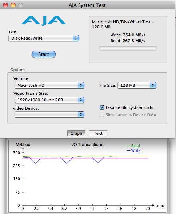Start the disk read/write test

pyautogui.click(x=44, y=54)
